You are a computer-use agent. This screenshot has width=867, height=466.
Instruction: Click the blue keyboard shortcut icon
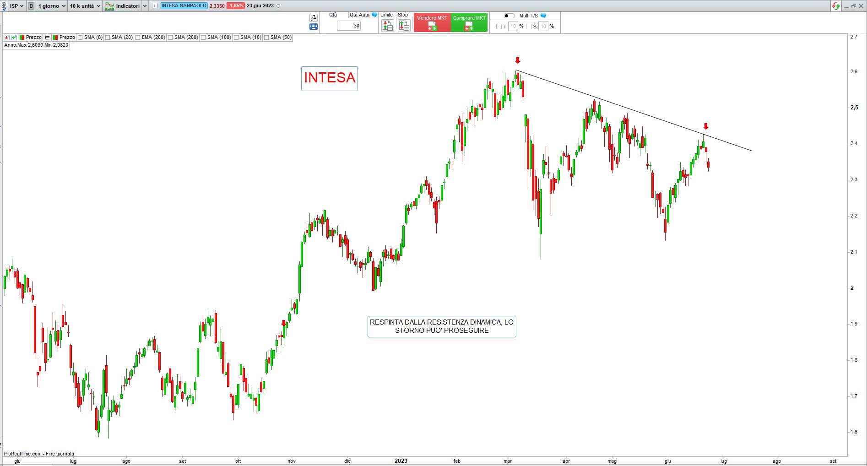pos(314,27)
